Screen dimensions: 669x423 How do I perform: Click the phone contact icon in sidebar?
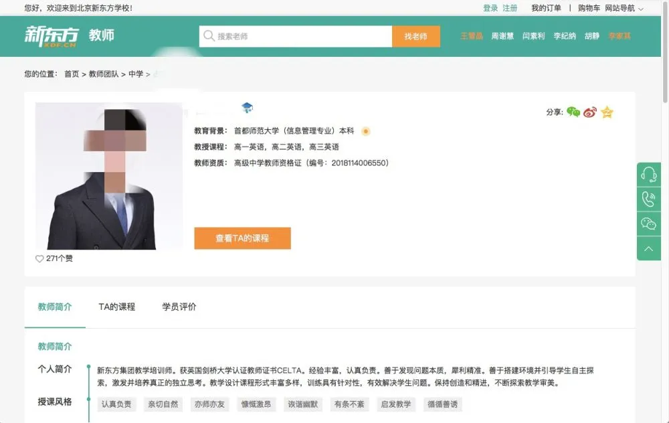tap(648, 199)
